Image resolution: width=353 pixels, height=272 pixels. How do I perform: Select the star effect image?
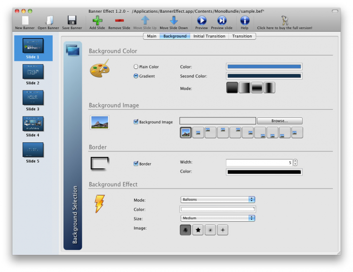(x=198, y=230)
